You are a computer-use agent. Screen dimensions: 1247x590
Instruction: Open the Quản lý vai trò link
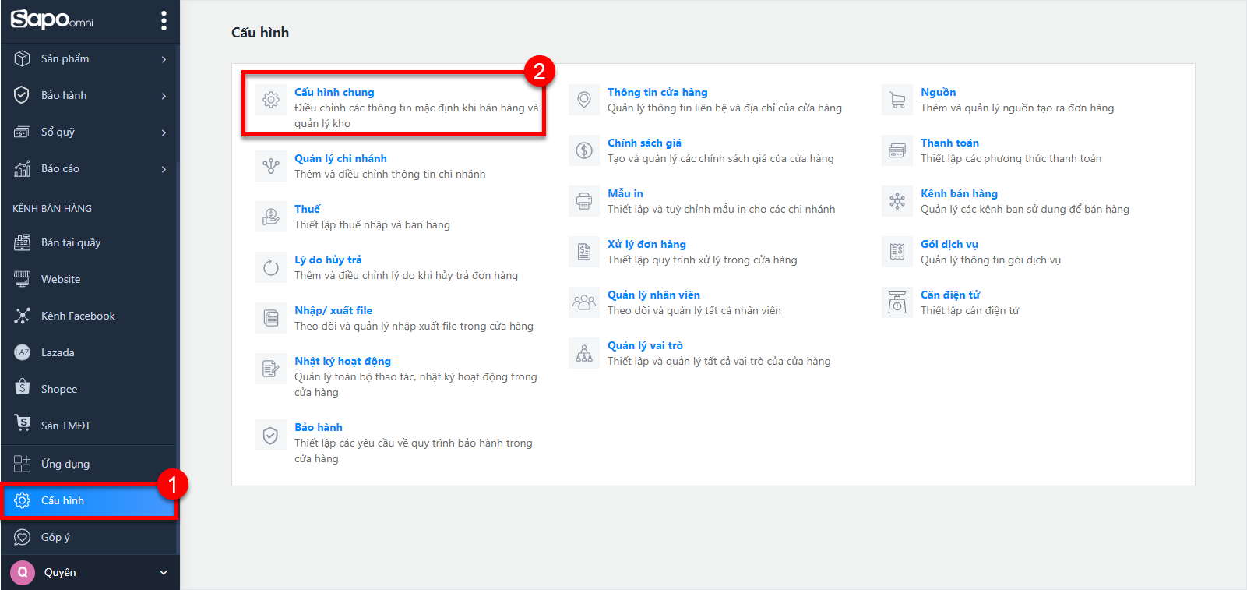tap(645, 345)
